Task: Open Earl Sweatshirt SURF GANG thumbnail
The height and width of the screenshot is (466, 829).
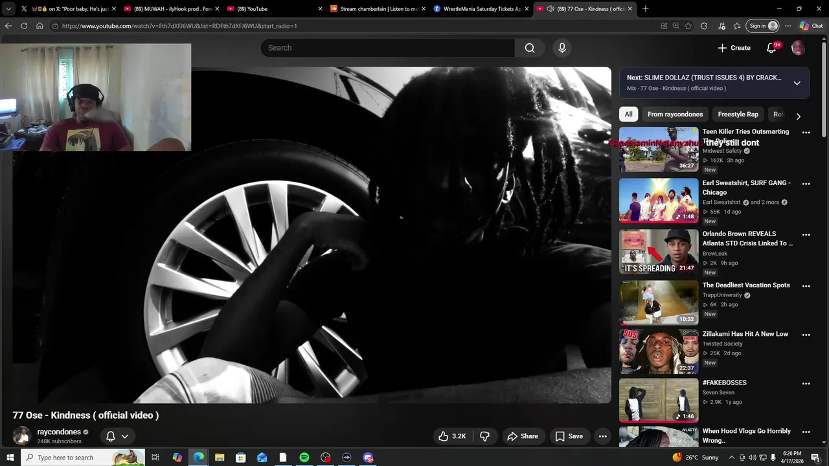Action: pyautogui.click(x=659, y=201)
